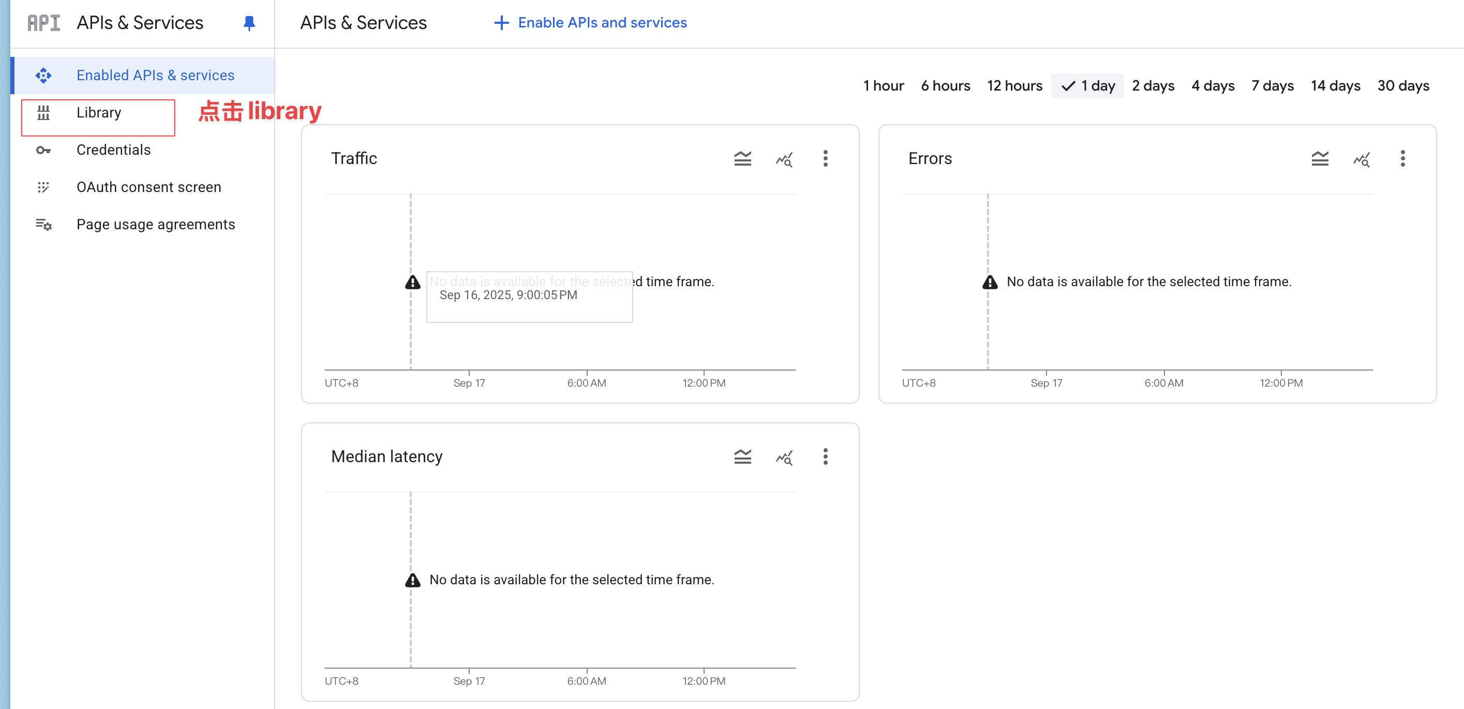Click the Sep 17 label on Median latency chart

pyautogui.click(x=469, y=681)
